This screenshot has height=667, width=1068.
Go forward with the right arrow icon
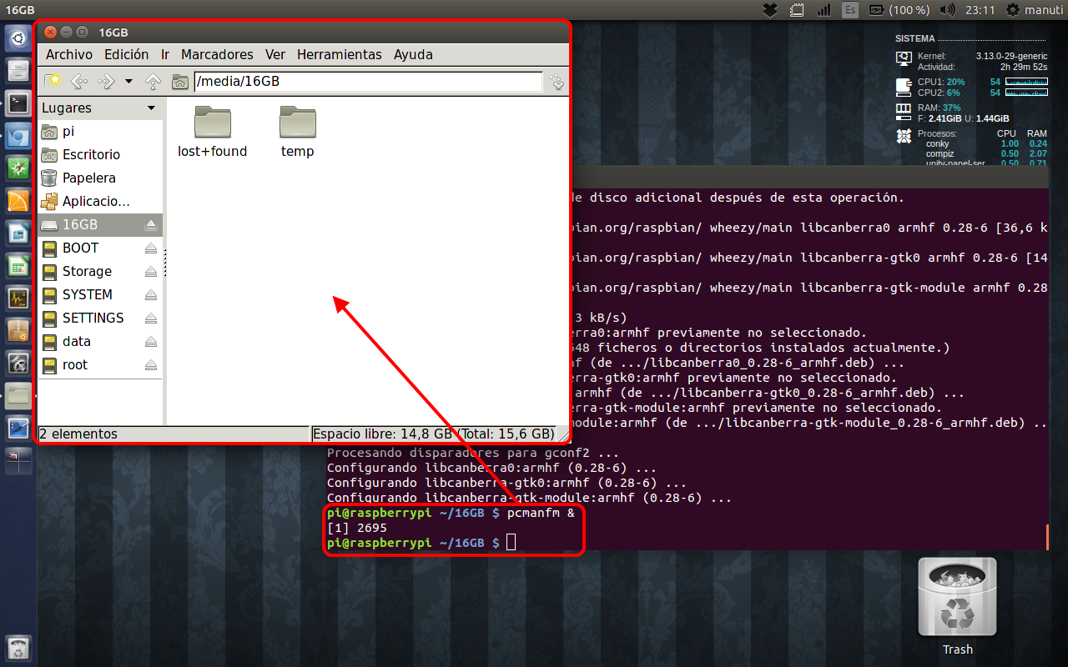point(106,81)
